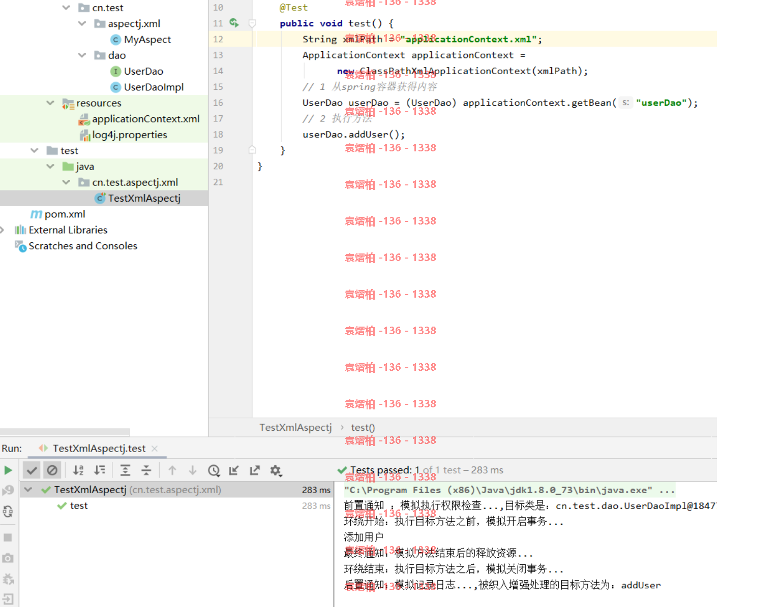
Task: Import test results icon
Action: [x=234, y=470]
